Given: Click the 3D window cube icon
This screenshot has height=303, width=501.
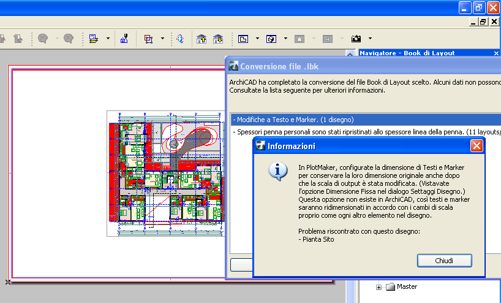Looking at the screenshot, I should click(x=271, y=39).
